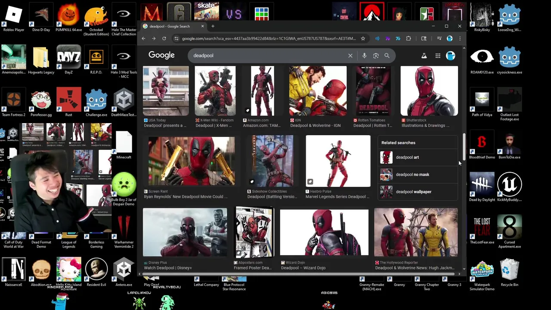Open a new Chrome tab
This screenshot has height=310, width=551.
(x=213, y=26)
